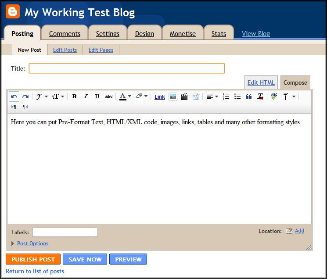This screenshot has width=327, height=279.
Task: Click the My Working Test Blog heading
Action: [79, 12]
